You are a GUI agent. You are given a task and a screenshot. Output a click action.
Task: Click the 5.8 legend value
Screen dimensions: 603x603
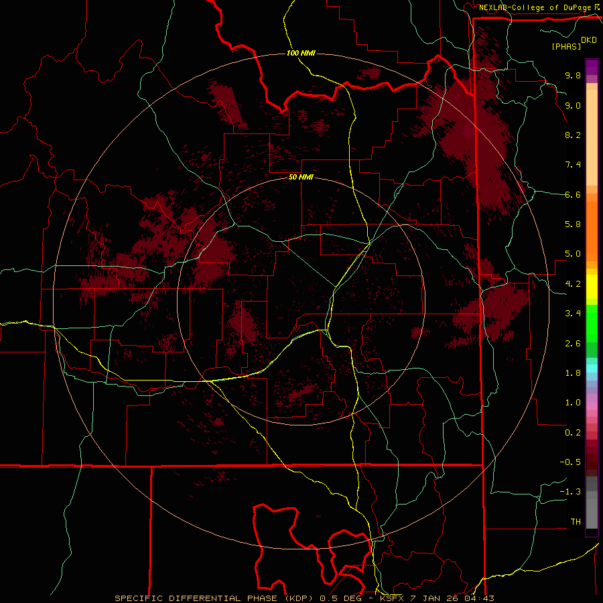(573, 224)
